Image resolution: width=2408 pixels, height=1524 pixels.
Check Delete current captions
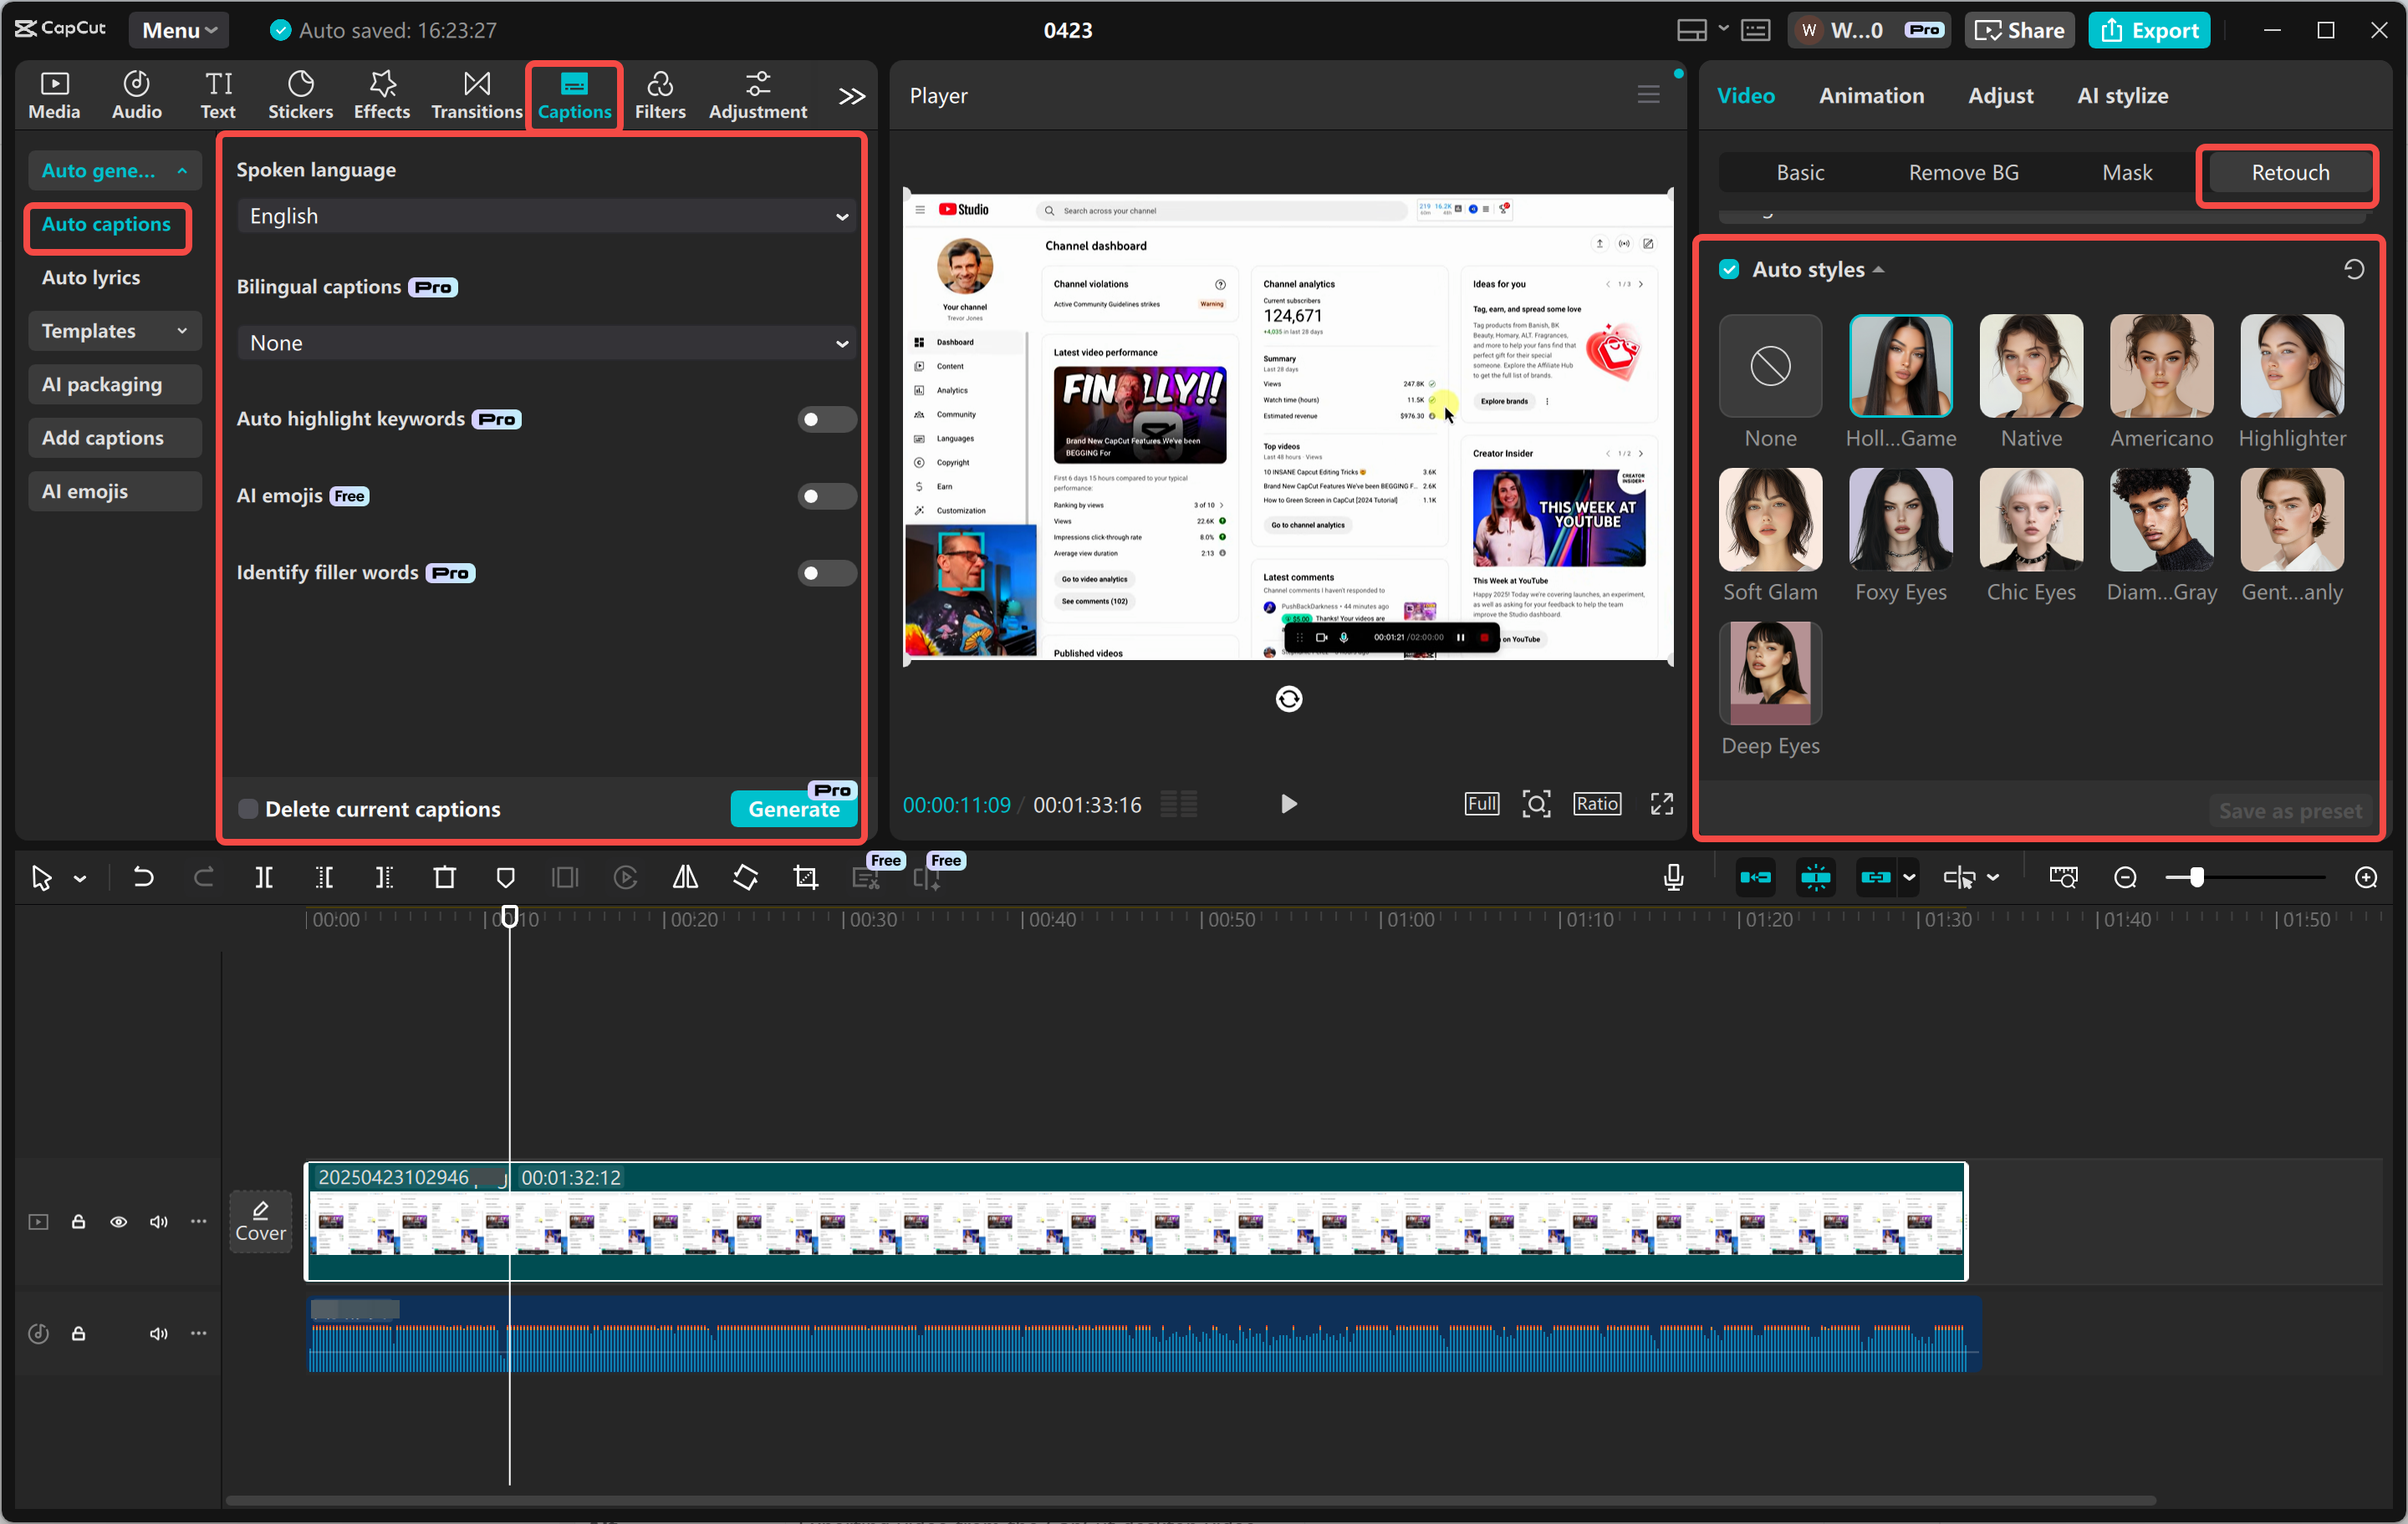[247, 809]
